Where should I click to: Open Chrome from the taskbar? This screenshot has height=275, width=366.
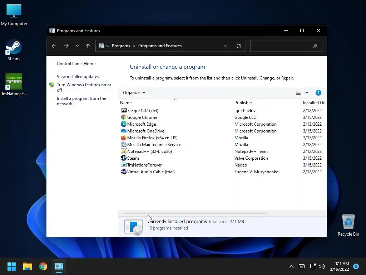(x=43, y=266)
